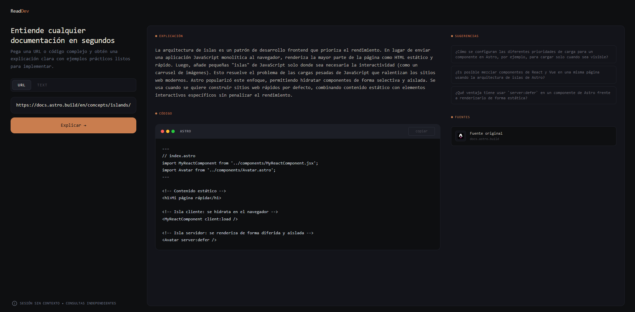The width and height of the screenshot is (635, 312).
Task: Click the ReadDev logo
Action: 20,11
